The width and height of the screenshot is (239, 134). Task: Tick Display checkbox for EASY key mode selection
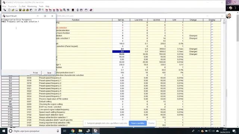212,107
